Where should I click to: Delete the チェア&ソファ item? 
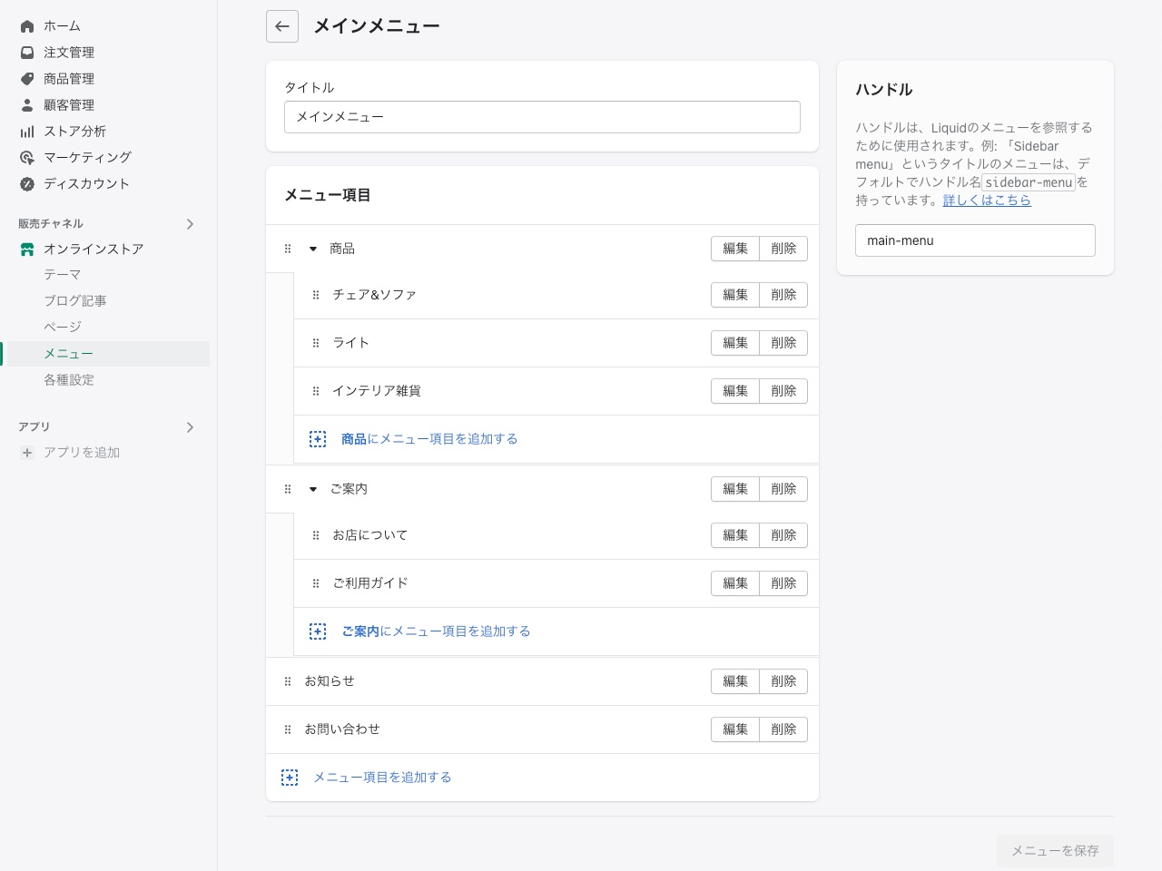tap(783, 295)
